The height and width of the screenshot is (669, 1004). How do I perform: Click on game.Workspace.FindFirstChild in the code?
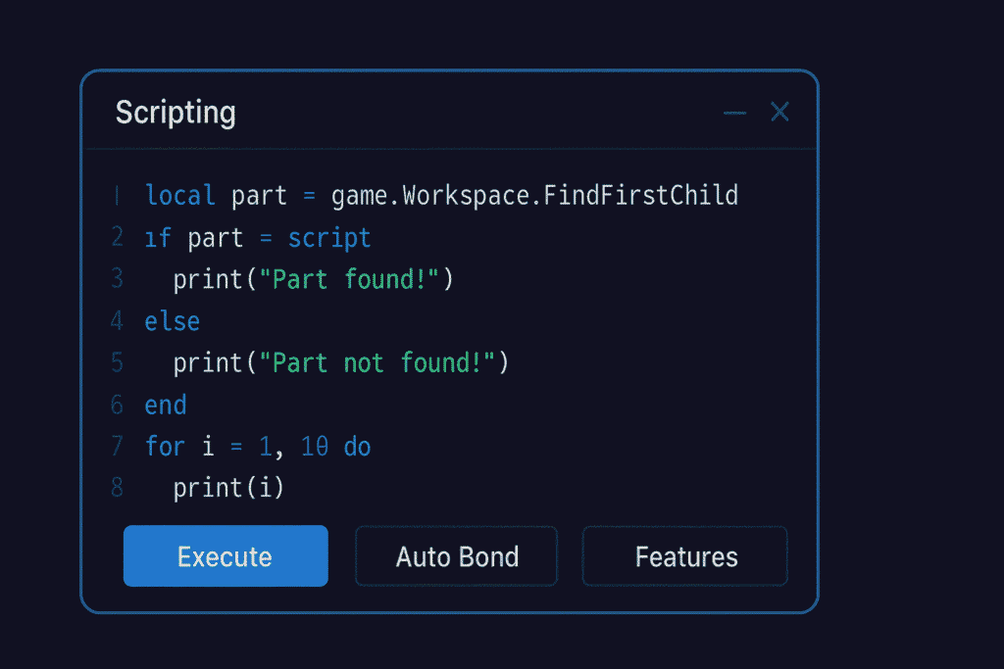534,196
